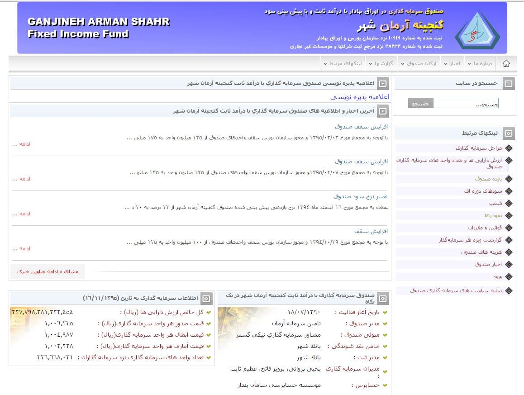Click مشاهده ادامه عناوین خبری button
The width and height of the screenshot is (524, 395).
pyautogui.click(x=48, y=271)
